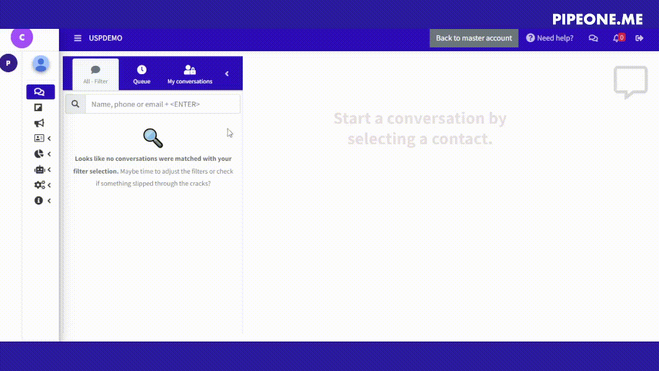
Task: Open the robot bot icon in the sidebar
Action: tap(39, 170)
